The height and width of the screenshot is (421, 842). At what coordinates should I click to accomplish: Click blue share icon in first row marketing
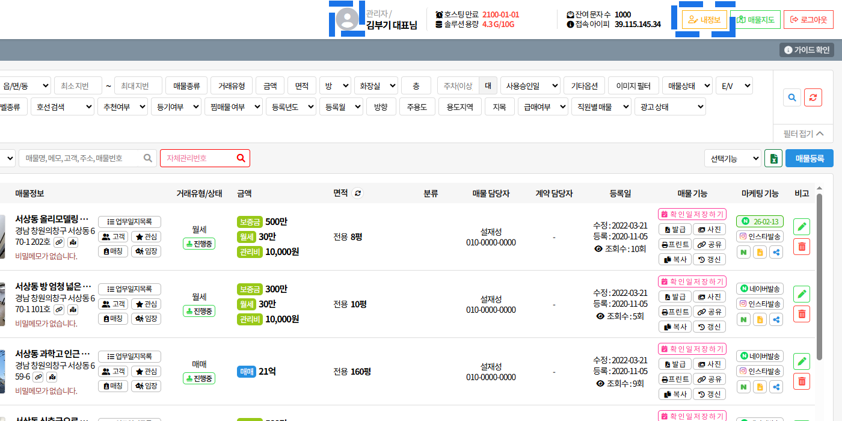click(776, 253)
